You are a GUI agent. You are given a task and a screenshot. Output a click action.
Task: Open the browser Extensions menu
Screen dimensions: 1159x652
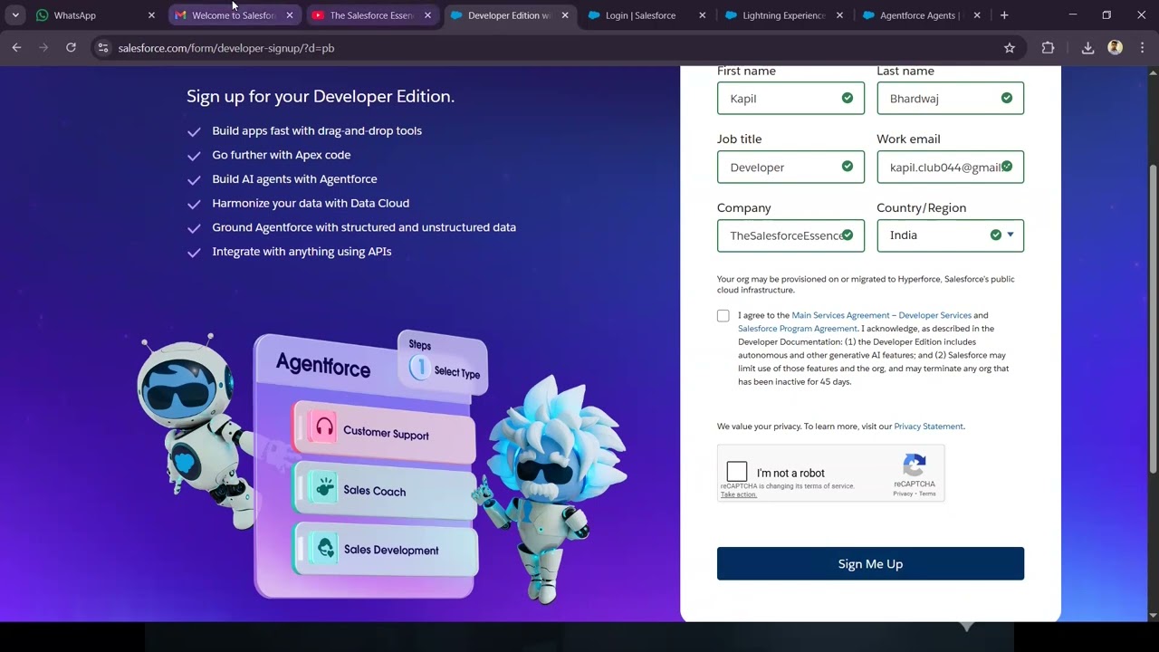1048,48
